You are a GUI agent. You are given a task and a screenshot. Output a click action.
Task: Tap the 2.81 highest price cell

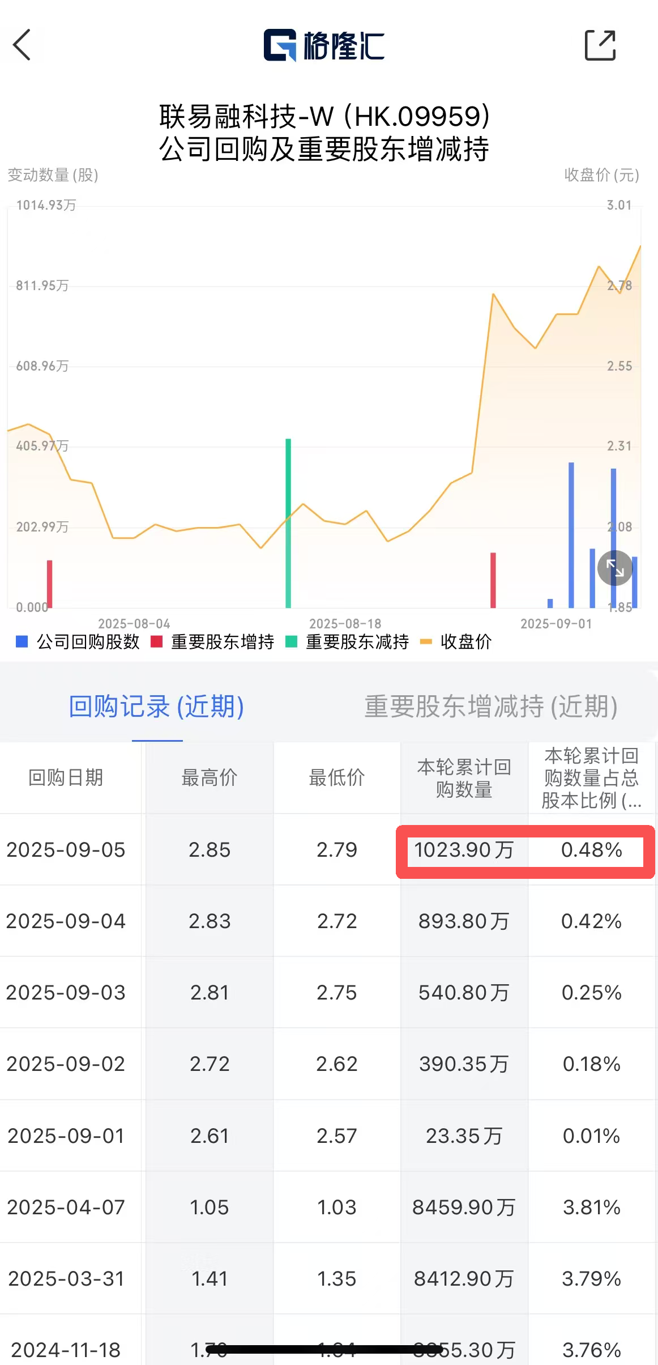210,993
